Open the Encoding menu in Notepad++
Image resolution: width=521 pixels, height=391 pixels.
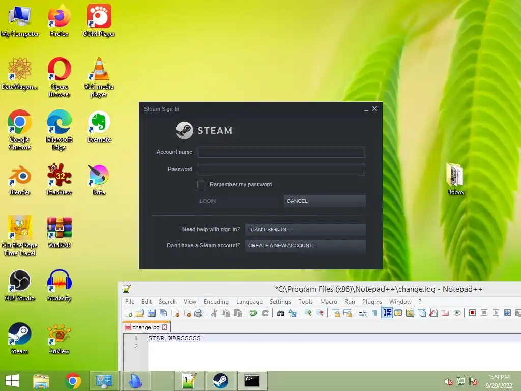click(216, 301)
